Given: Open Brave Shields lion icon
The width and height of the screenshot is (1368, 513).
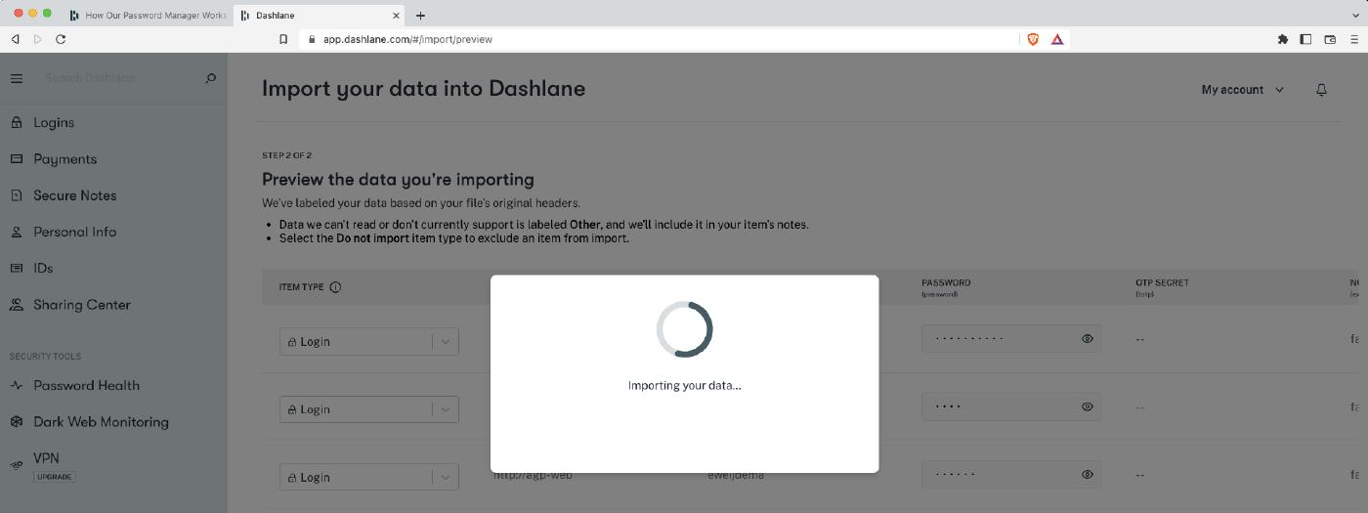Looking at the screenshot, I should point(1032,39).
